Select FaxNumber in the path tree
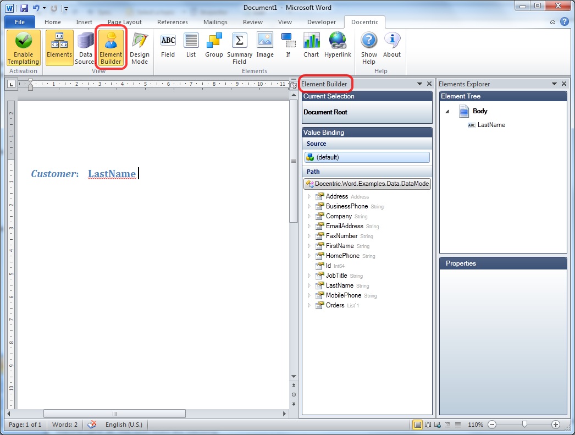This screenshot has height=435, width=575. pos(341,236)
